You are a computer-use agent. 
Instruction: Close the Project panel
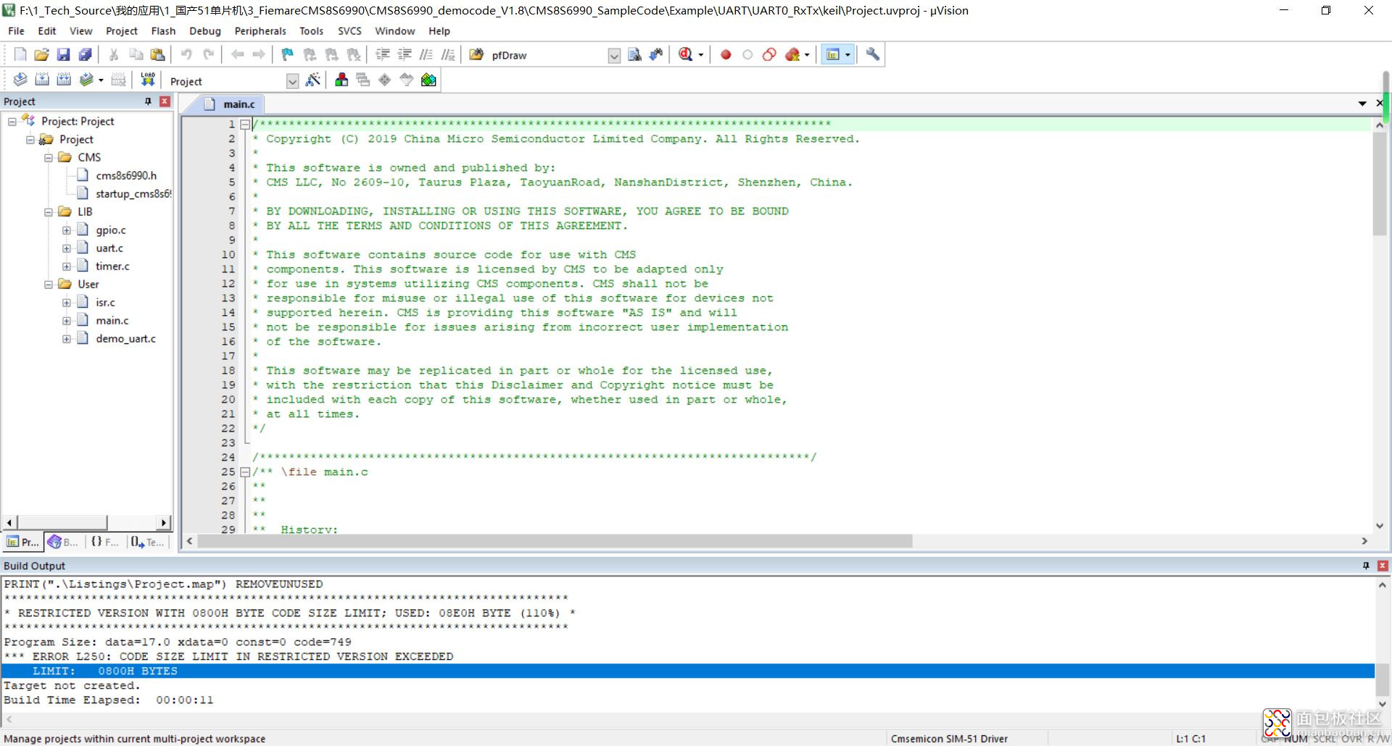[x=165, y=101]
